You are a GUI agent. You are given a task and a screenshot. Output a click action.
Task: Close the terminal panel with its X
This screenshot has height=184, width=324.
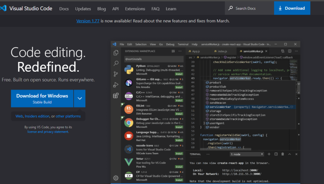(x=296, y=154)
